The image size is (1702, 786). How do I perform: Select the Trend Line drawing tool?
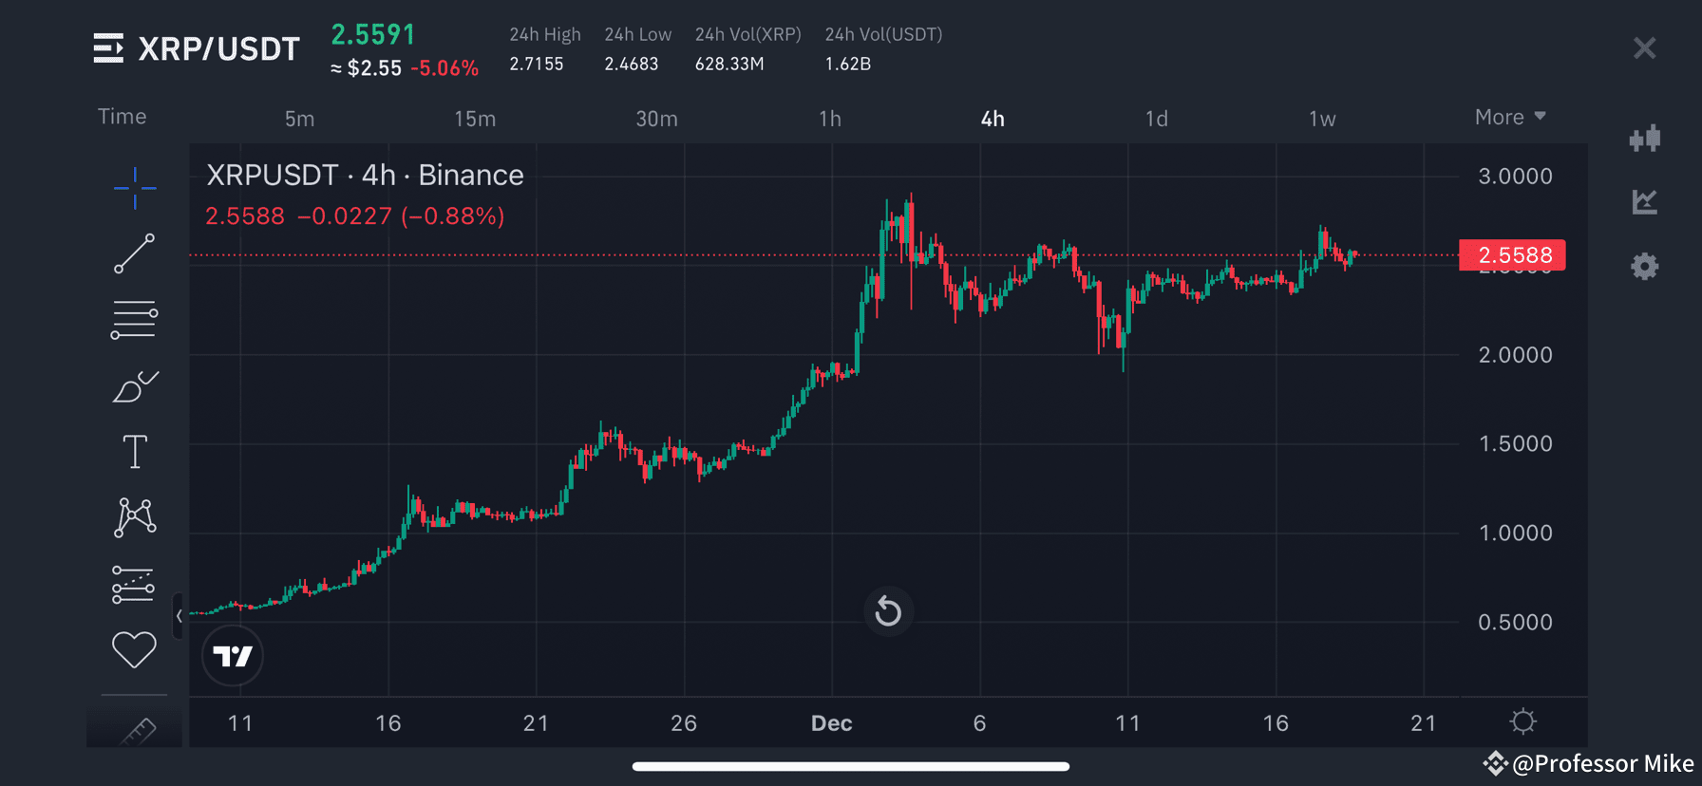(x=134, y=254)
